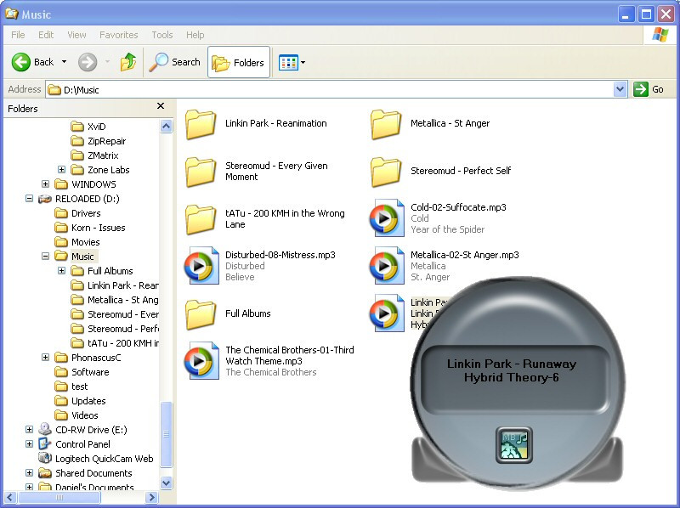Screen dimensions: 680x508
Task: Expand the Shared Documents tree node
Action: (x=29, y=473)
